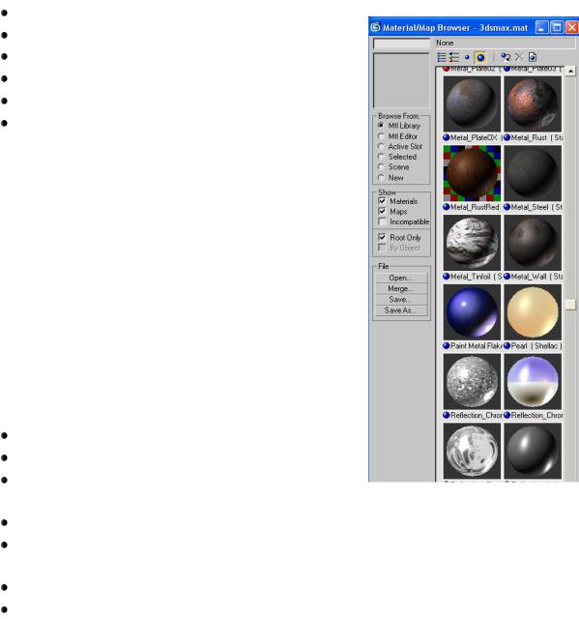
Task: Click the Paint Metal Flake label
Action: pos(476,346)
